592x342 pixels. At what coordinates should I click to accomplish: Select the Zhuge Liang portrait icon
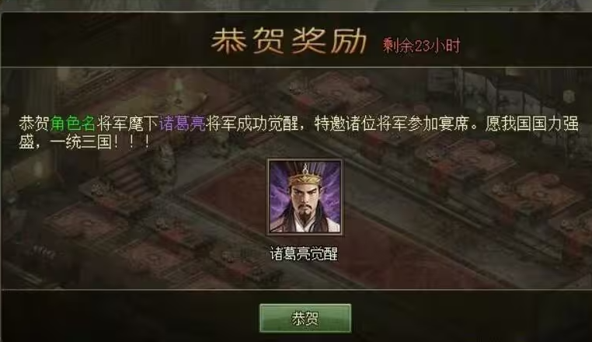point(305,197)
